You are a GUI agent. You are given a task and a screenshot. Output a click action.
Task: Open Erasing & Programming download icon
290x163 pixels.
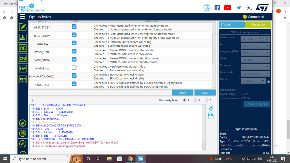pos(23,37)
